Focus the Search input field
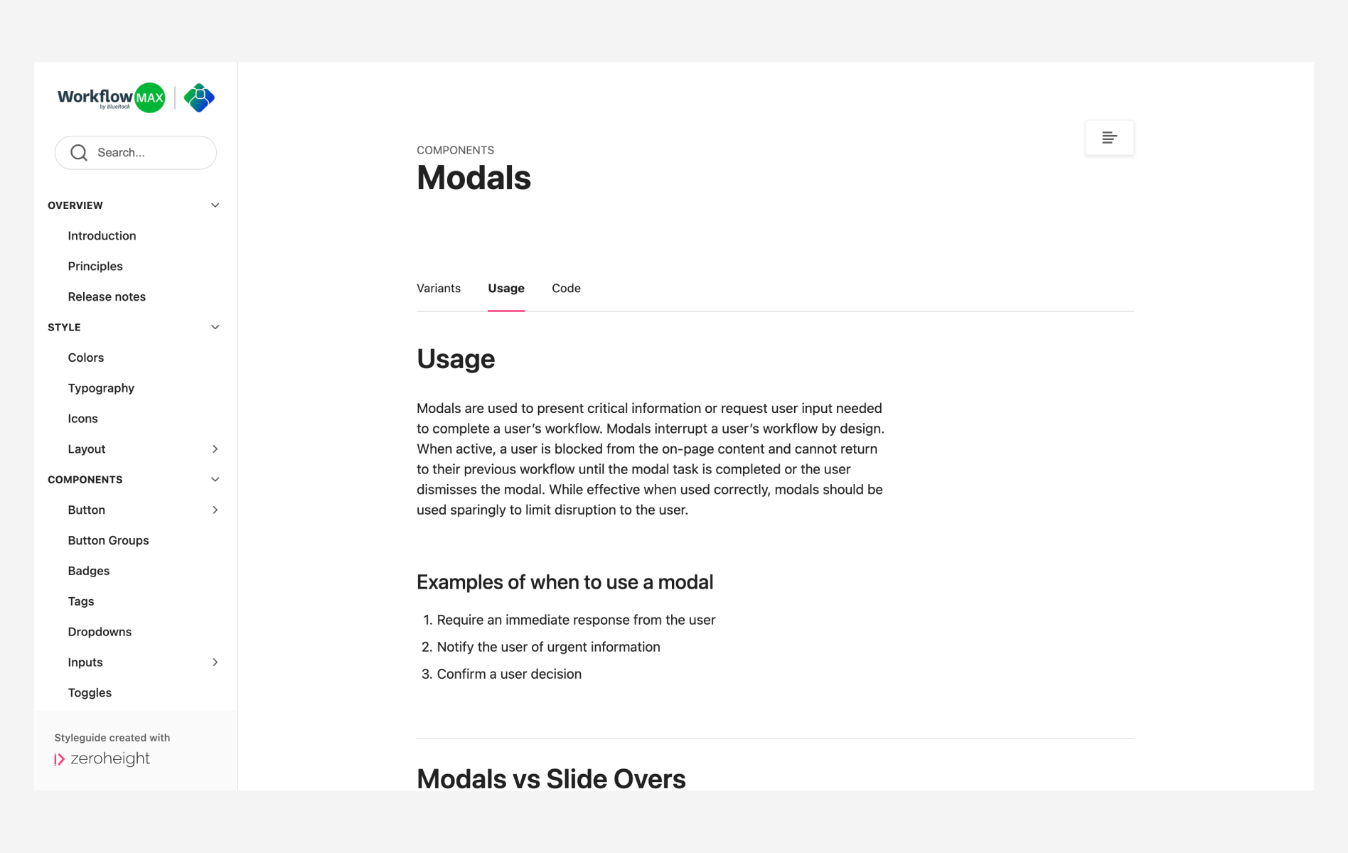Image resolution: width=1348 pixels, height=853 pixels. point(136,153)
